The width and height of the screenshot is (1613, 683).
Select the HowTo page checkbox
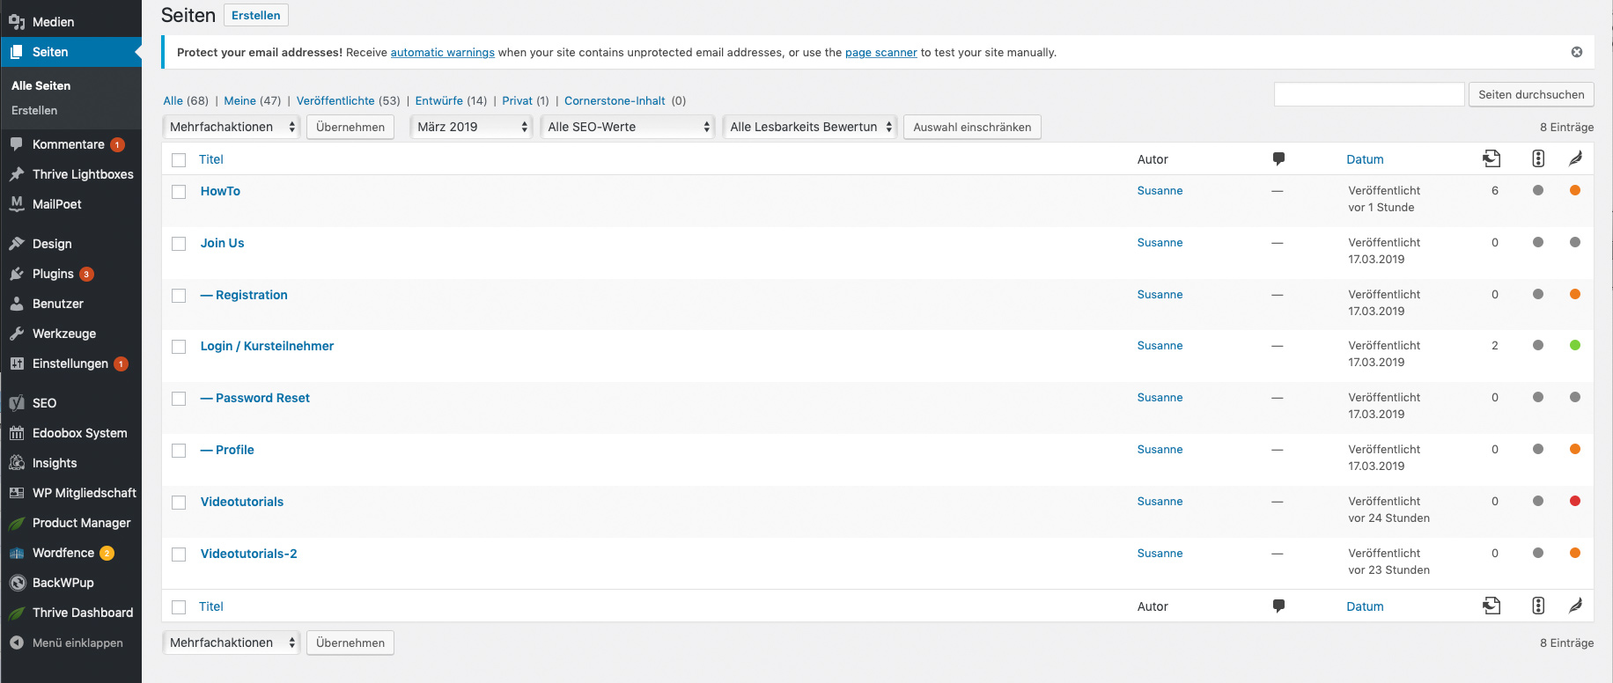[x=179, y=192]
